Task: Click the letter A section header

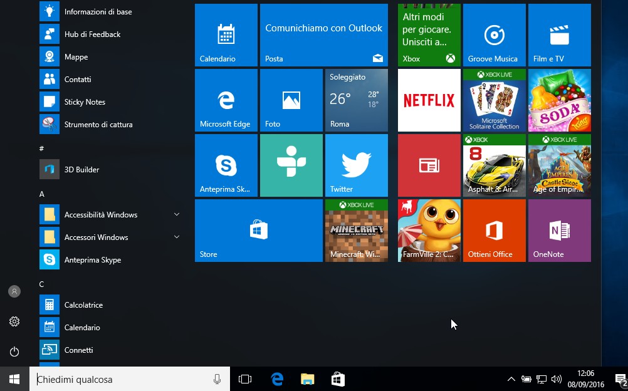Action: [x=41, y=194]
